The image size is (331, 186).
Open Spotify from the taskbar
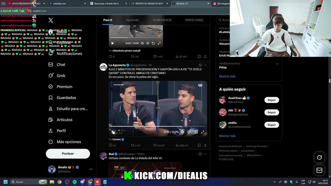pos(74,182)
